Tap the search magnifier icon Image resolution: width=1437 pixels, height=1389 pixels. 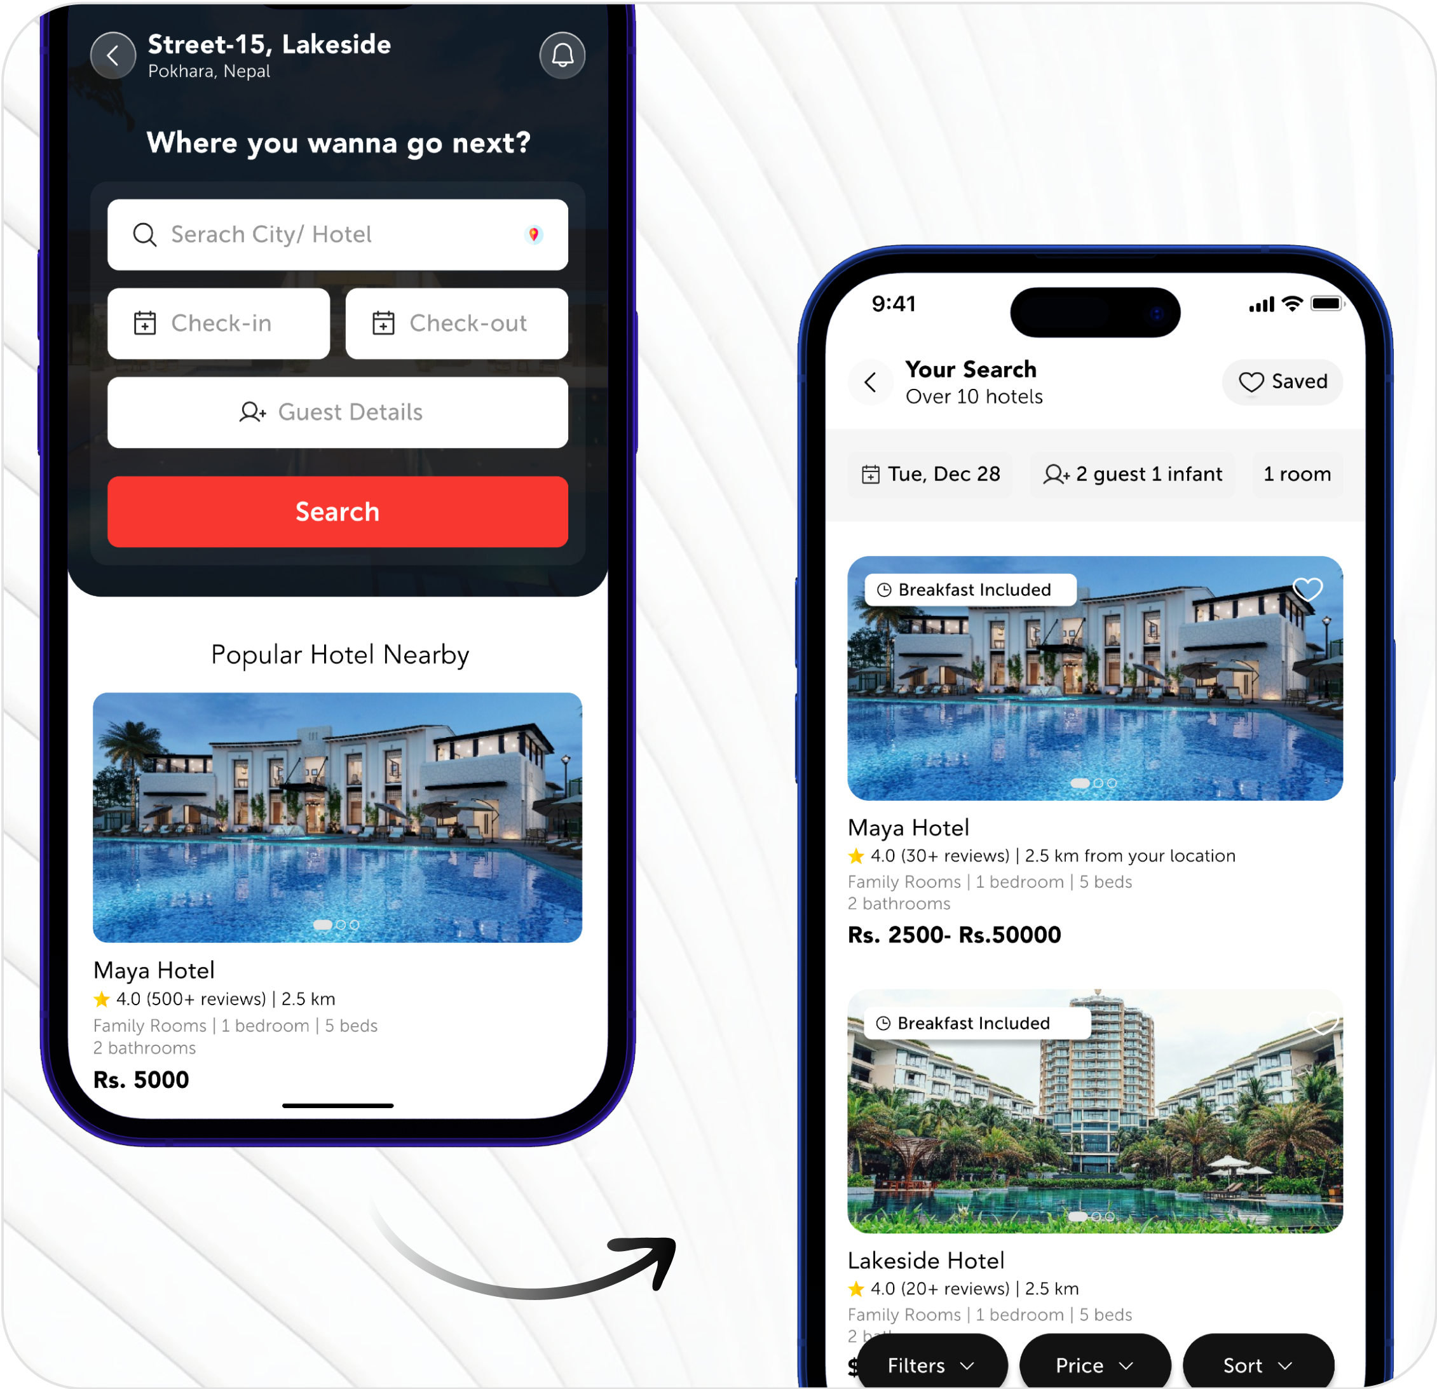[146, 234]
